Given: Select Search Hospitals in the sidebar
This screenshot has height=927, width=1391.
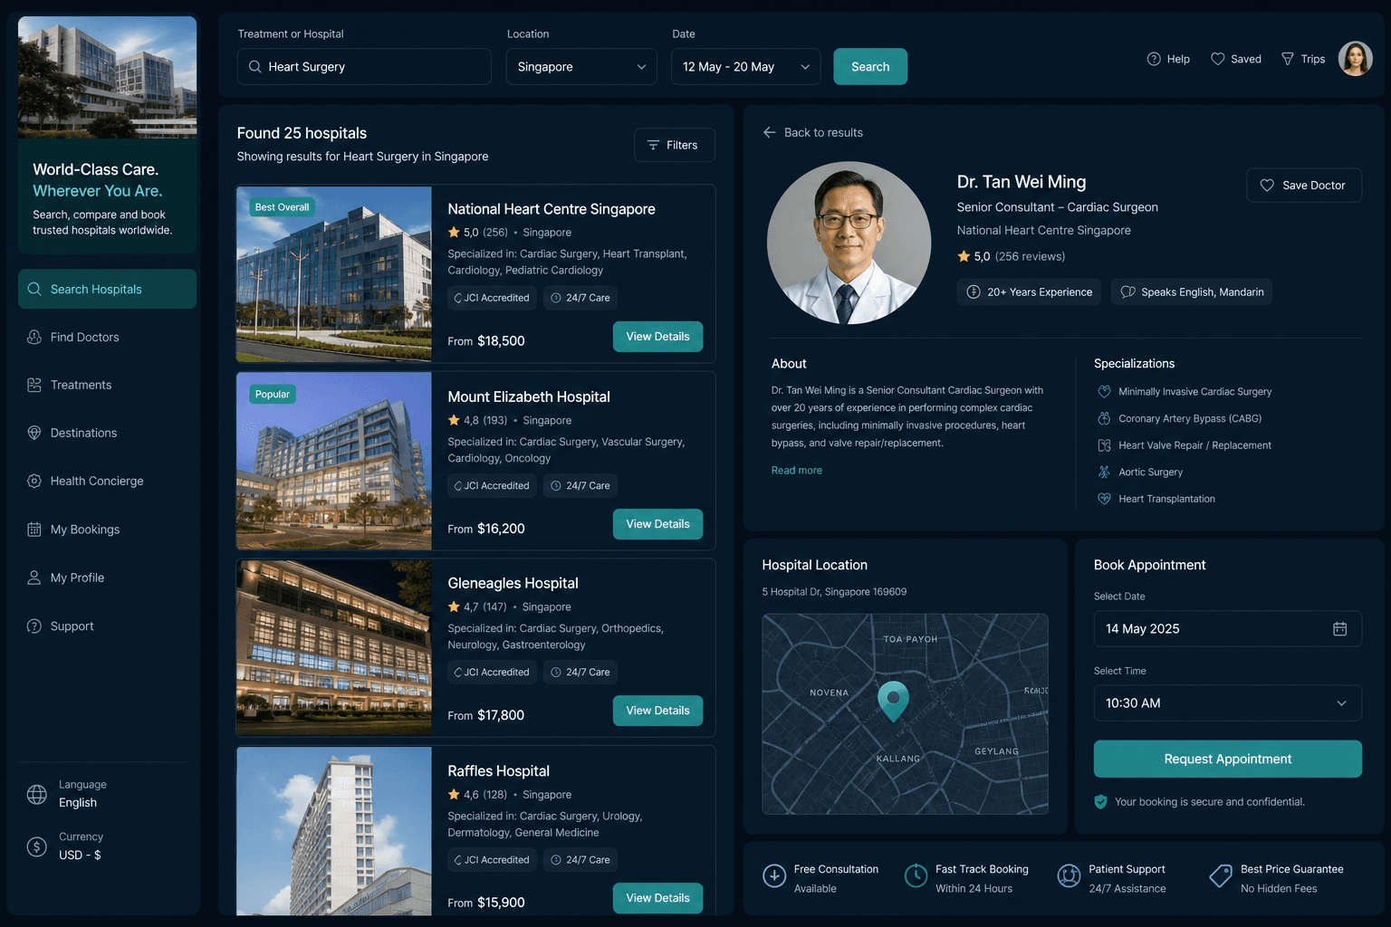Looking at the screenshot, I should coord(107,289).
